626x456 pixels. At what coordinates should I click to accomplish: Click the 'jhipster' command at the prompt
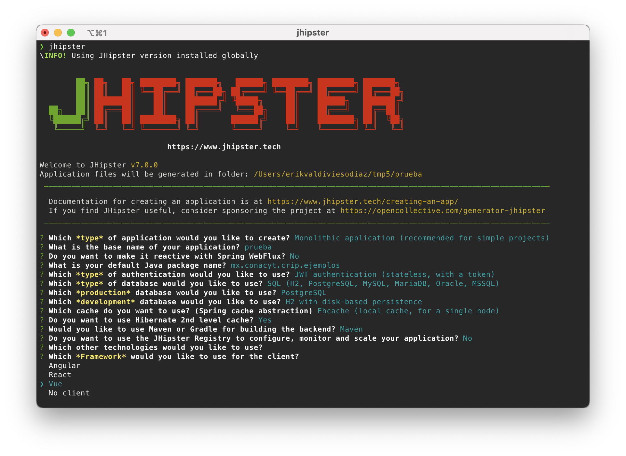67,47
